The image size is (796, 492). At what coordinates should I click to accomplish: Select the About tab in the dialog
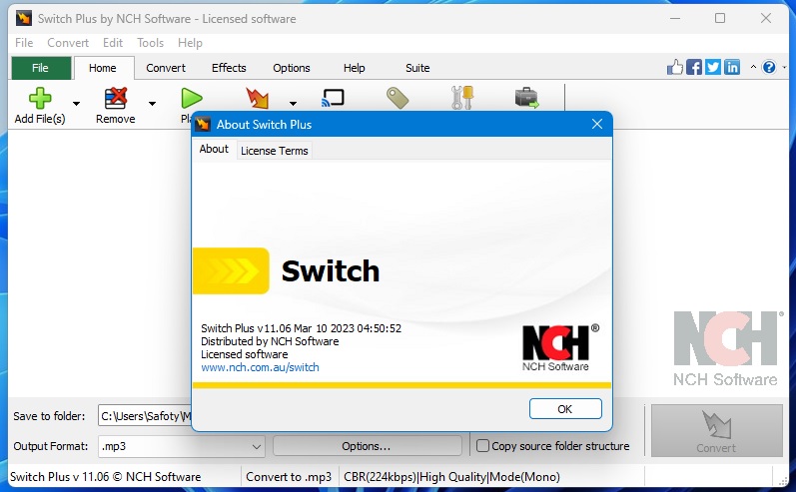[x=214, y=149]
